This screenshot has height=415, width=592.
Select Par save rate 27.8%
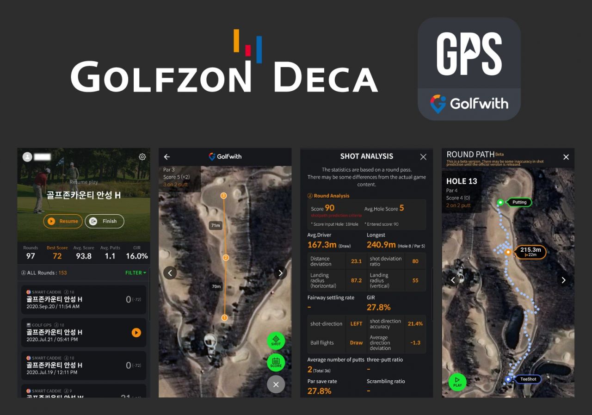319,391
